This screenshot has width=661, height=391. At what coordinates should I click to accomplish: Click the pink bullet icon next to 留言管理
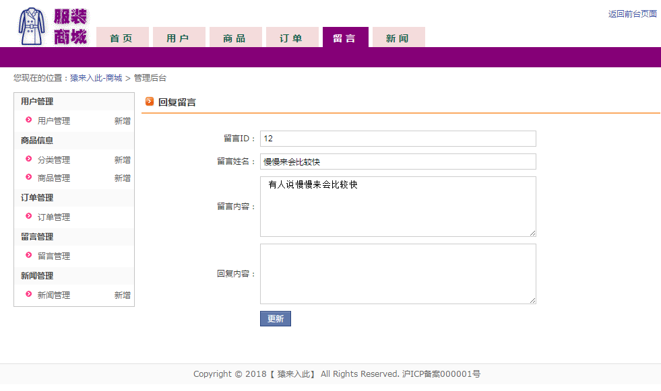[29, 255]
